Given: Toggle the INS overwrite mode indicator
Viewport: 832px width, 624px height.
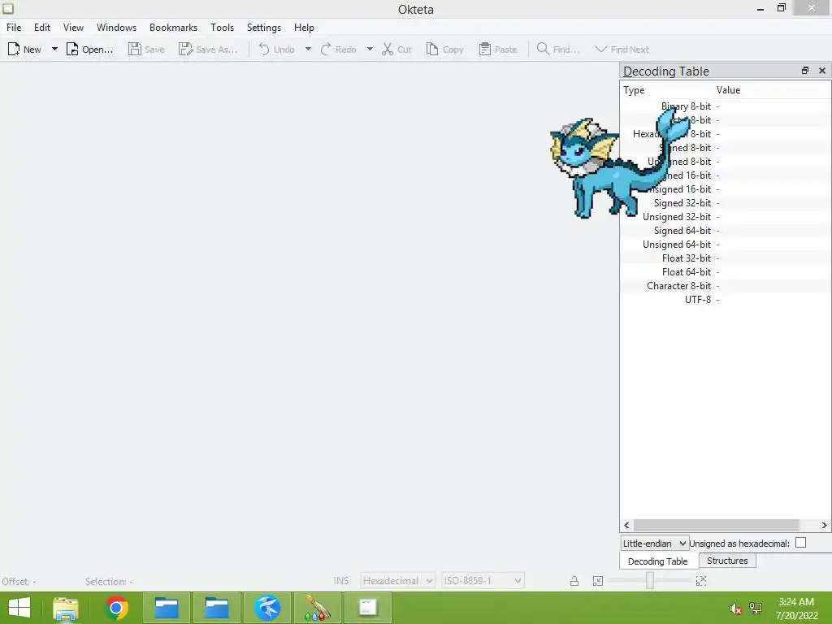Looking at the screenshot, I should click(341, 581).
